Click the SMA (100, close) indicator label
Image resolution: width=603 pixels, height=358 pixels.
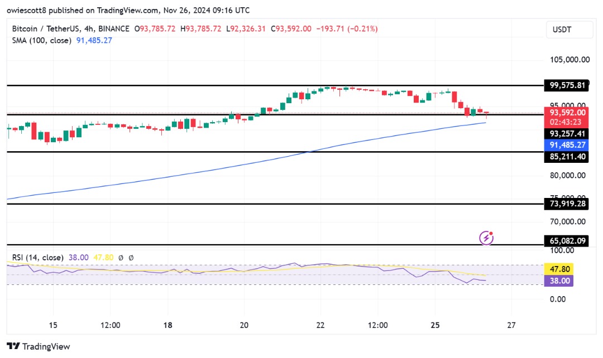(x=39, y=40)
